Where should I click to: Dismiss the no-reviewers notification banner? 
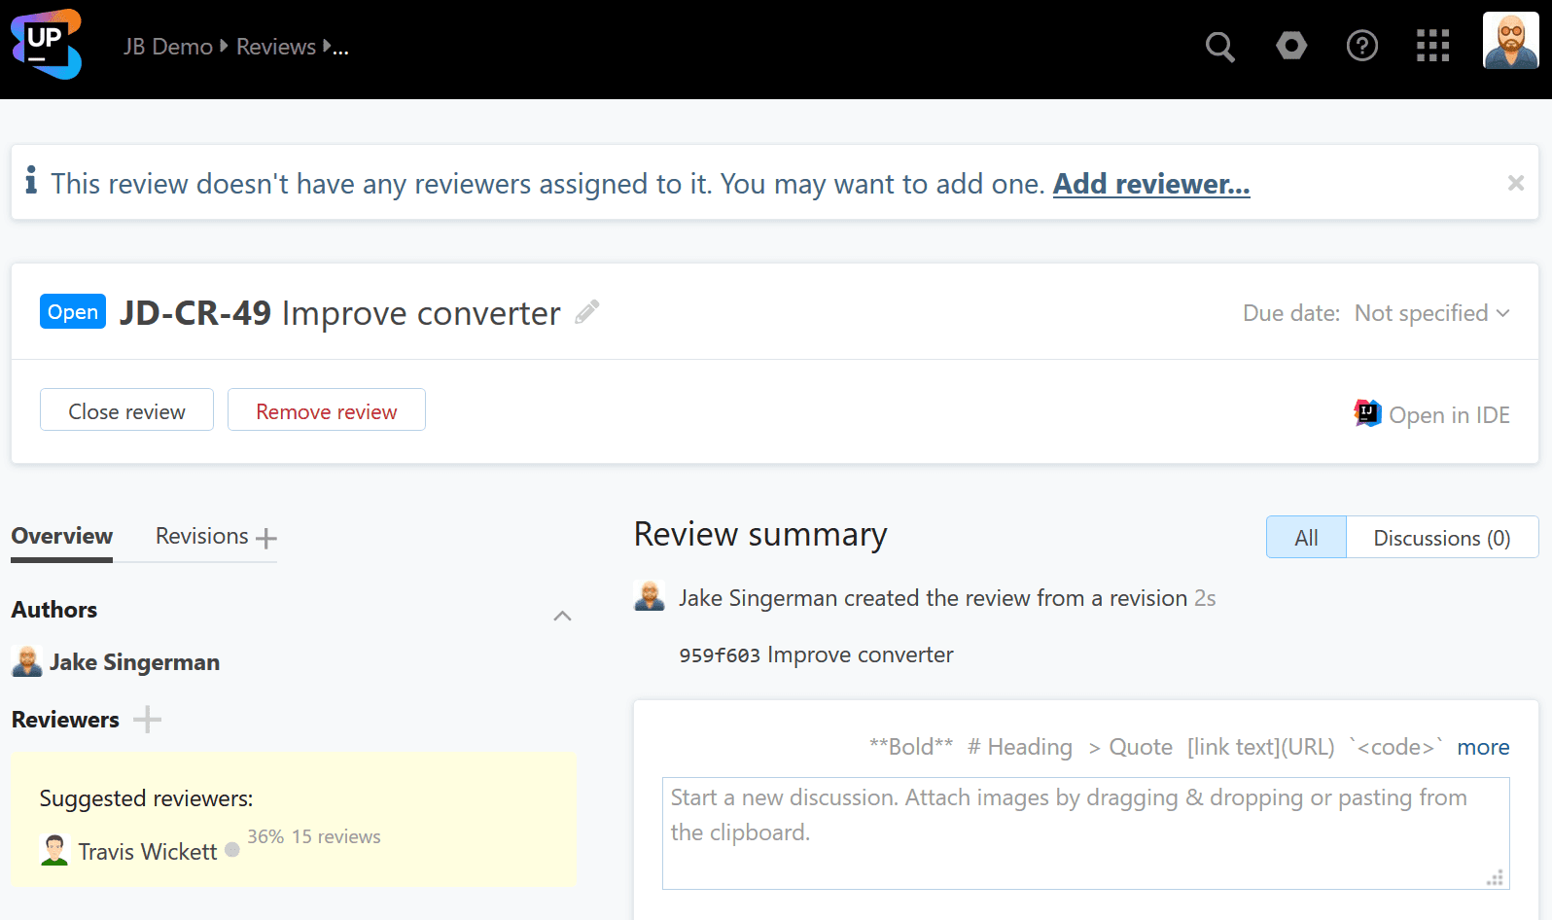[x=1515, y=183]
